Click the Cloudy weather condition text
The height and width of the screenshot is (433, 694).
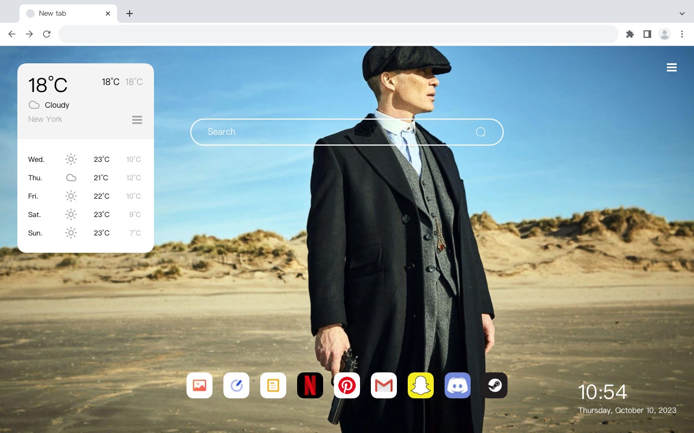tap(57, 105)
